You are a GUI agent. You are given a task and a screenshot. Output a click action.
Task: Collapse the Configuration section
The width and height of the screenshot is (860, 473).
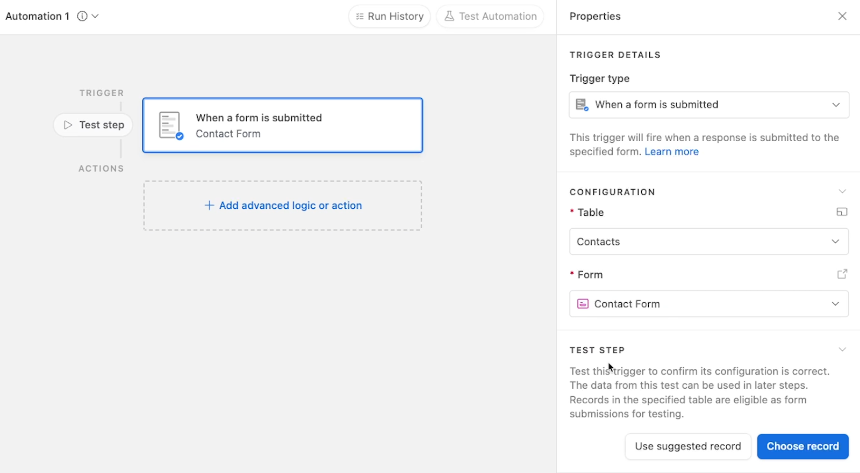[x=842, y=192]
